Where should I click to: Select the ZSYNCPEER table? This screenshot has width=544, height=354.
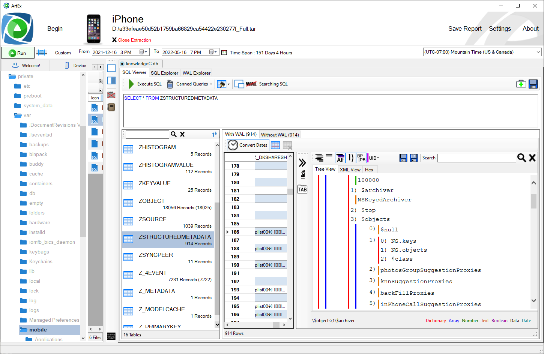tap(168, 258)
